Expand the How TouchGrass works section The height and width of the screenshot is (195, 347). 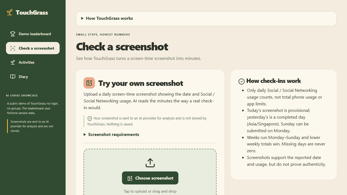click(206, 18)
